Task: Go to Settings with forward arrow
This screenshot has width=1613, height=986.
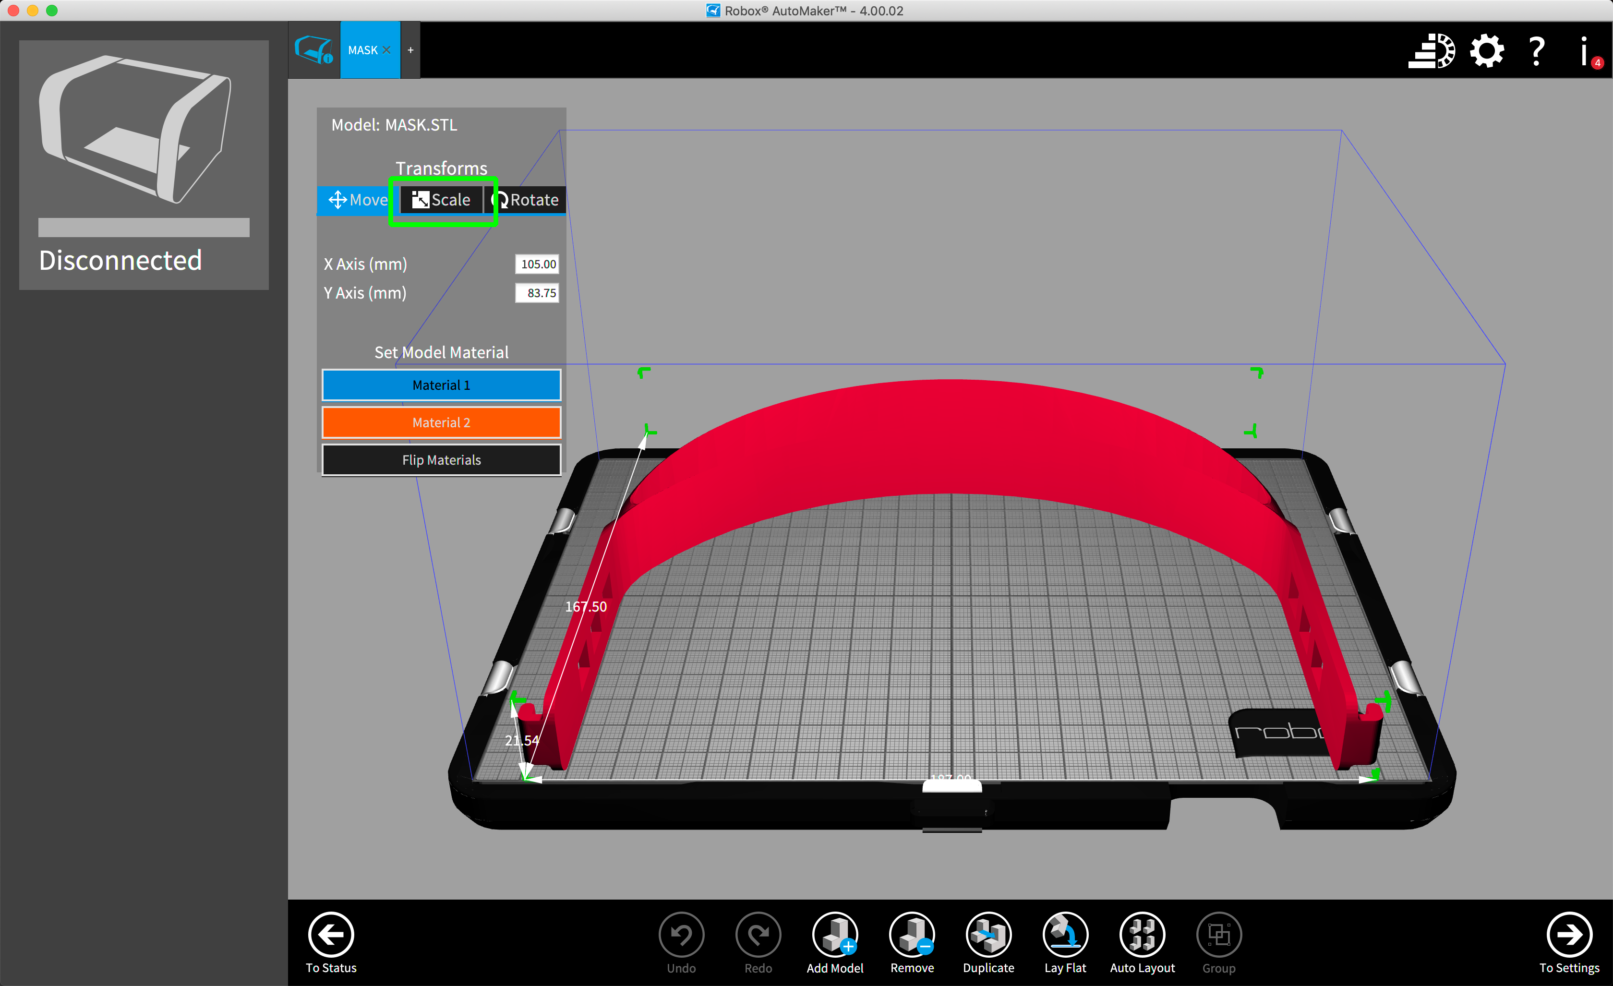Action: (1568, 934)
